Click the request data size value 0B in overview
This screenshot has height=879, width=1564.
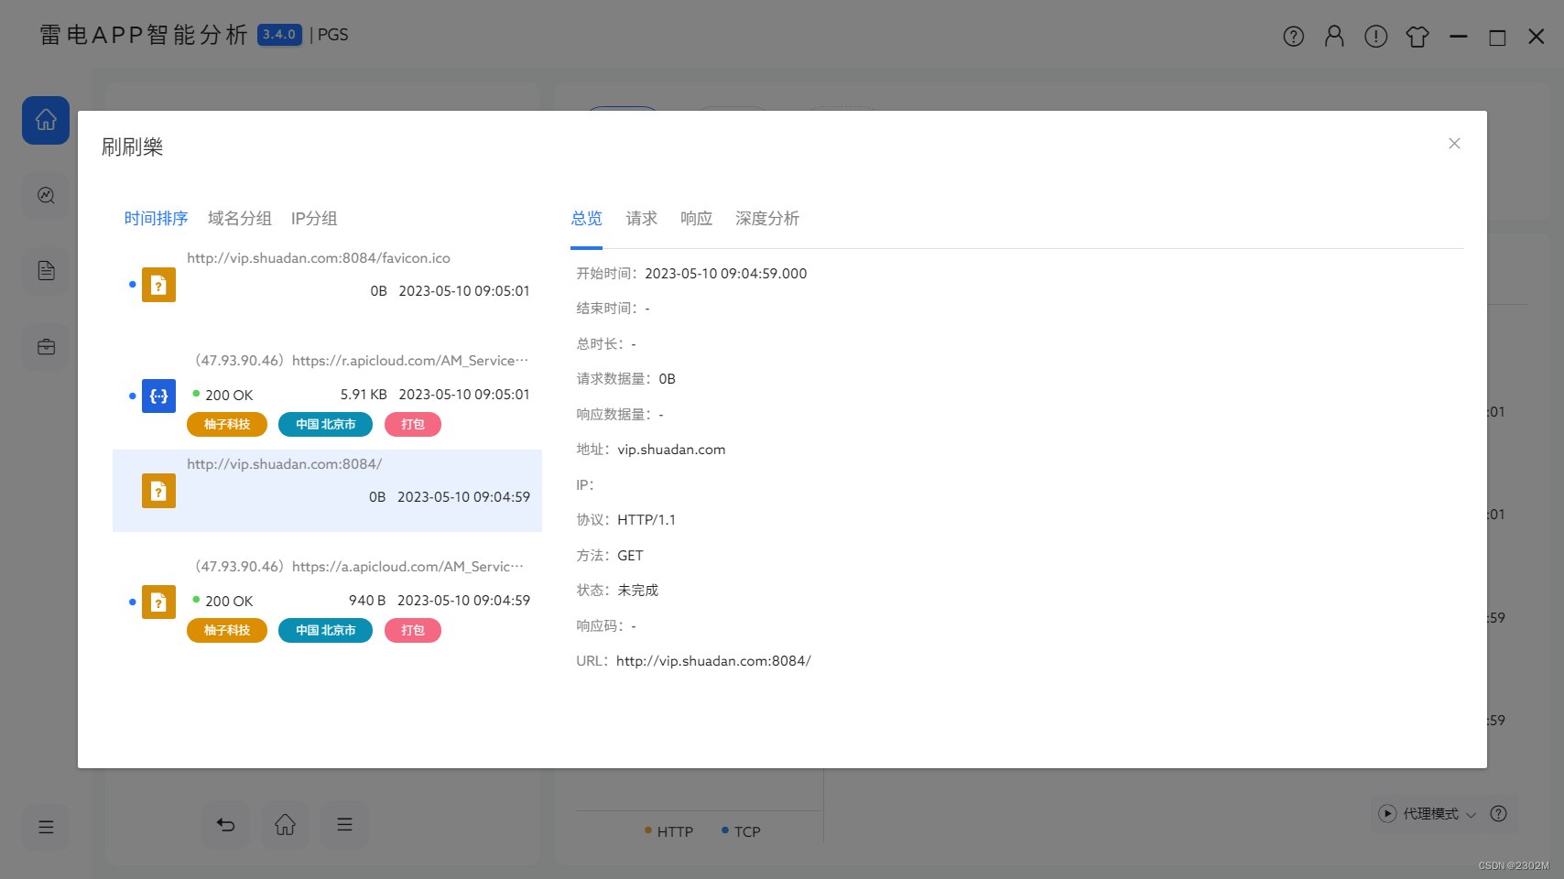[x=668, y=379]
